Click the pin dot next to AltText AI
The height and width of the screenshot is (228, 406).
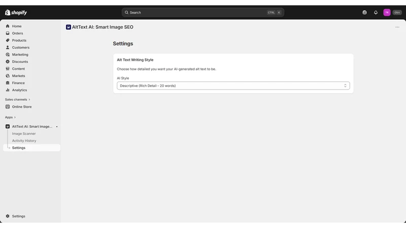pos(57,127)
